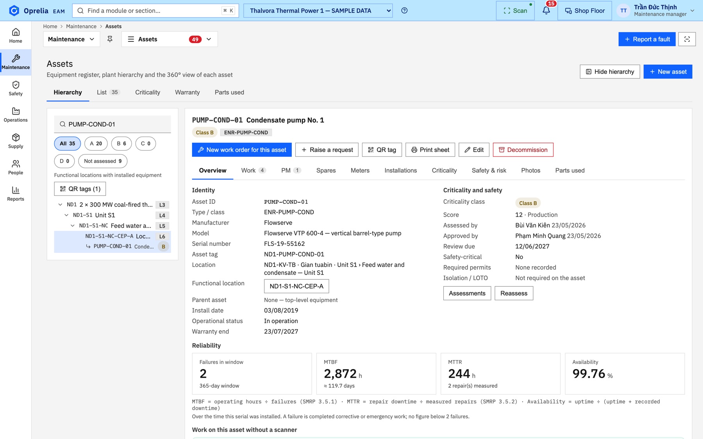Open the Reports sidebar icon
The image size is (703, 439).
pos(16,194)
